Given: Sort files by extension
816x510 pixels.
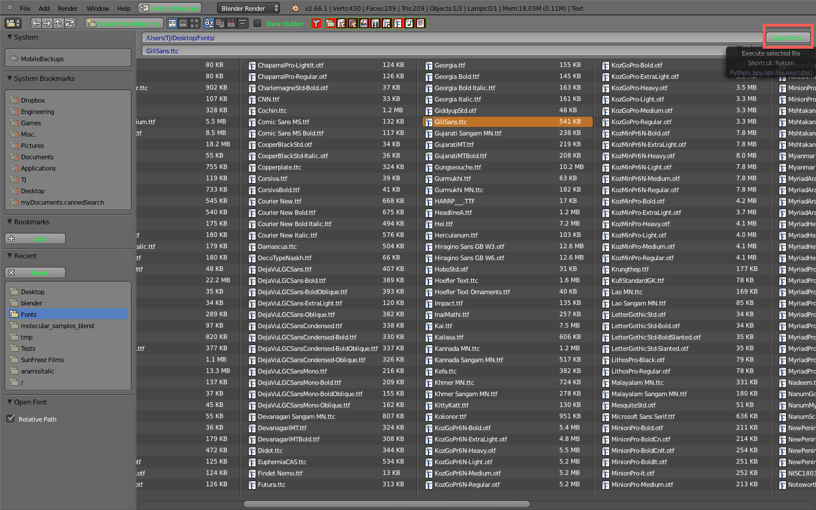Looking at the screenshot, I should tap(220, 23).
